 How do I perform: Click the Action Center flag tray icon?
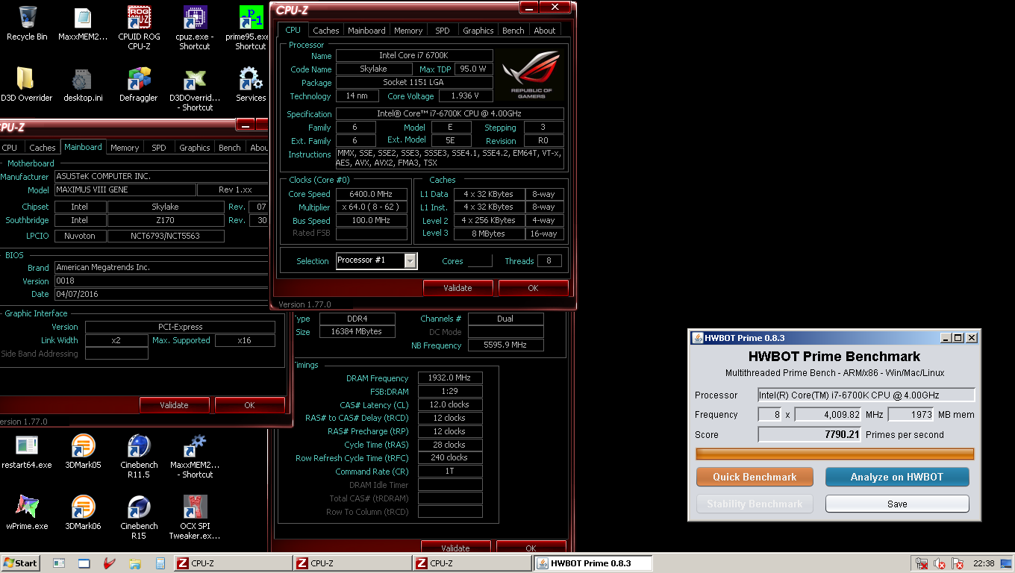[x=958, y=564]
